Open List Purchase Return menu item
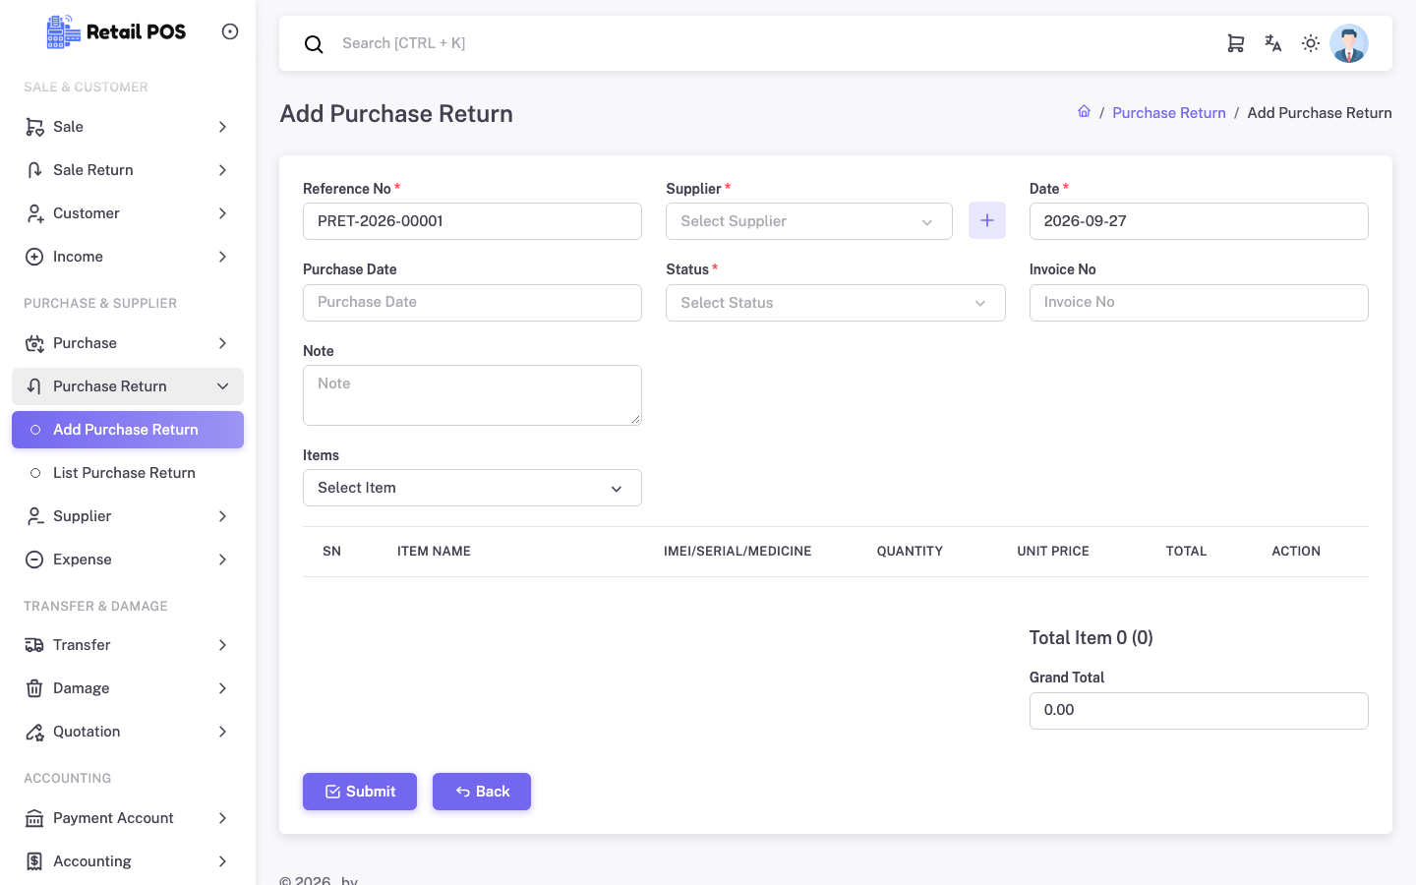This screenshot has height=885, width=1416. pyautogui.click(x=128, y=473)
